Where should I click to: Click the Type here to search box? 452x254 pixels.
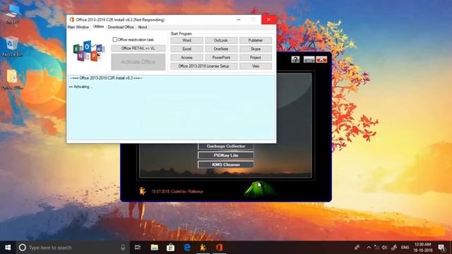[x=73, y=248]
